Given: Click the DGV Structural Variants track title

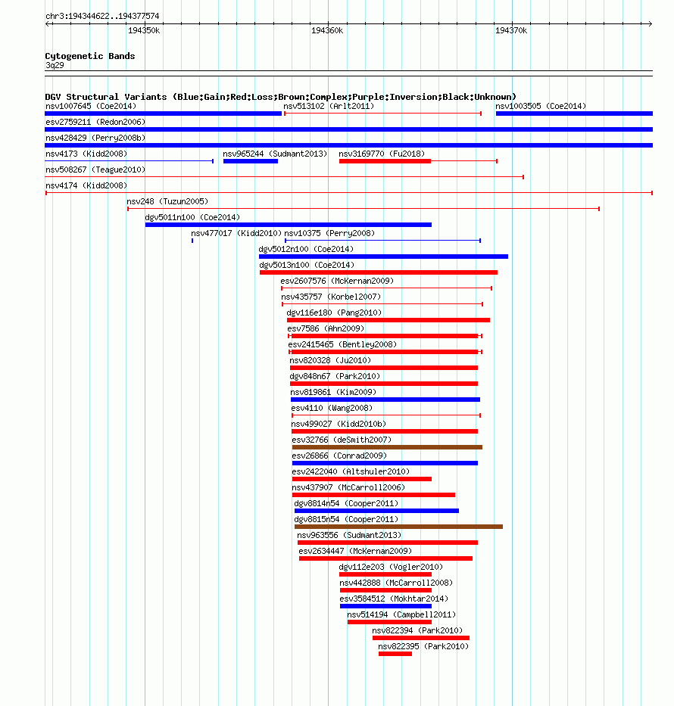Looking at the screenshot, I should [x=280, y=97].
